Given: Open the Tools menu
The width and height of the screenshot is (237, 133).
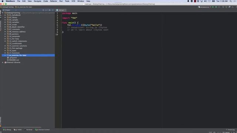Looking at the screenshot, I should click(x=67, y=1).
